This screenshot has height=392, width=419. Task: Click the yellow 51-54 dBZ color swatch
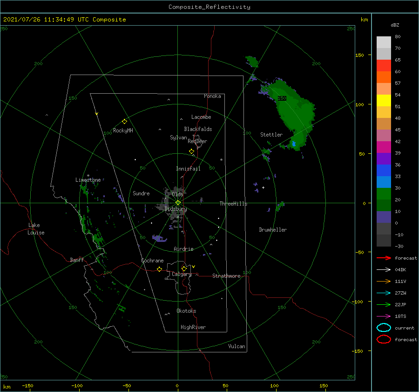(x=384, y=101)
